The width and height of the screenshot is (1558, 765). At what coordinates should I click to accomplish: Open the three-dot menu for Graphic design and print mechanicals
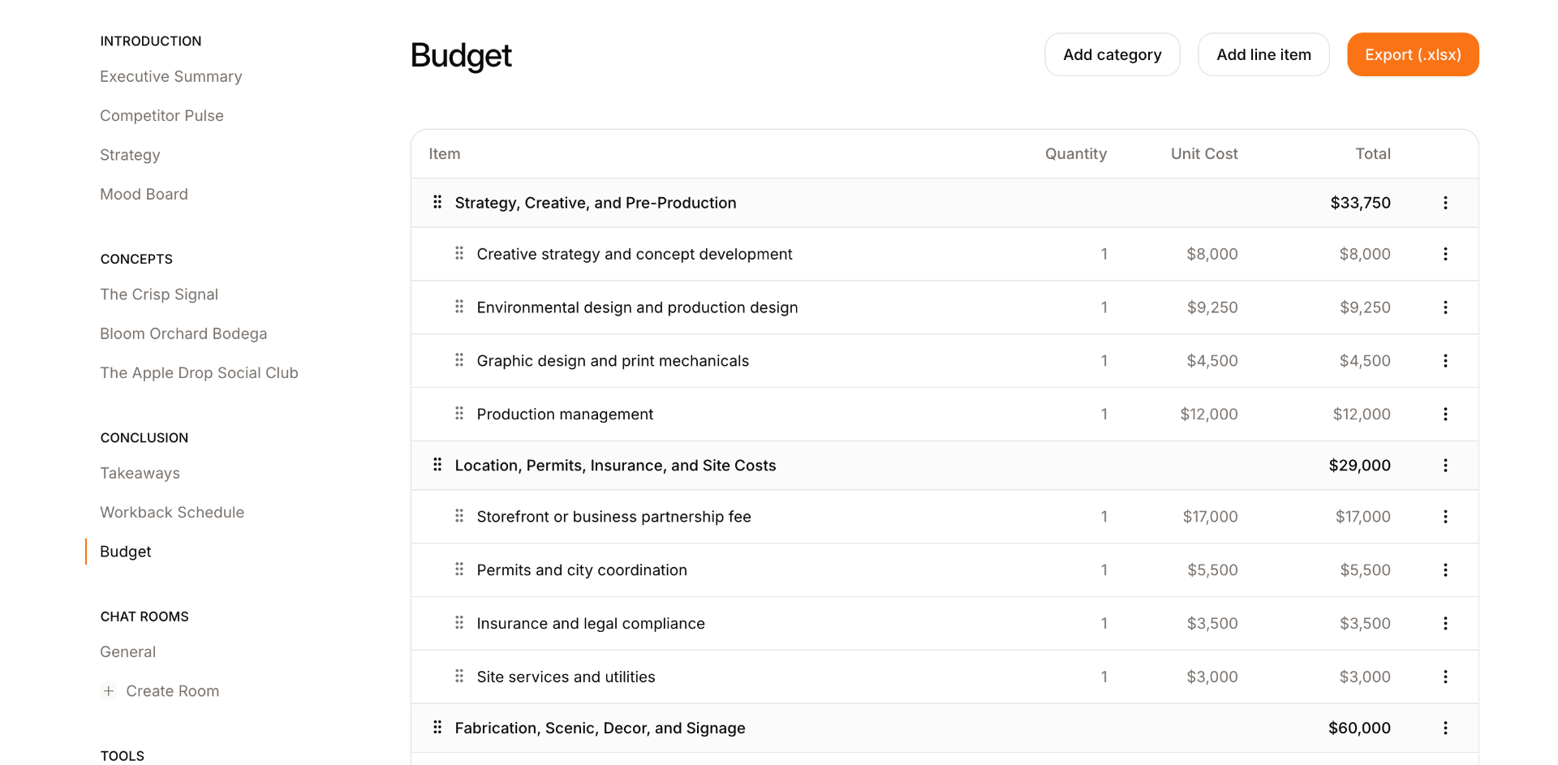pos(1445,361)
